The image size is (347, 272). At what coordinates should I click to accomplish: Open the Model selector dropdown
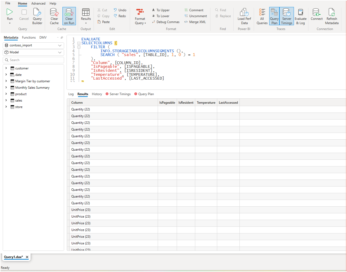[34, 53]
